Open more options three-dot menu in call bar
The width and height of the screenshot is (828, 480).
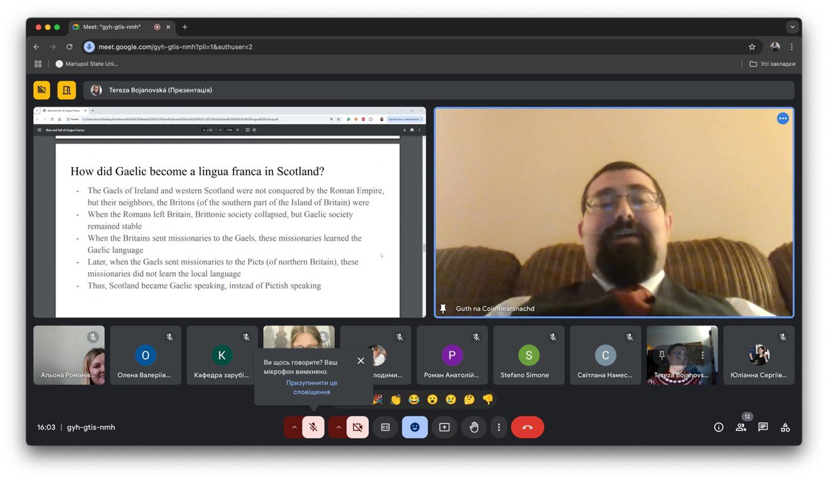tap(498, 428)
